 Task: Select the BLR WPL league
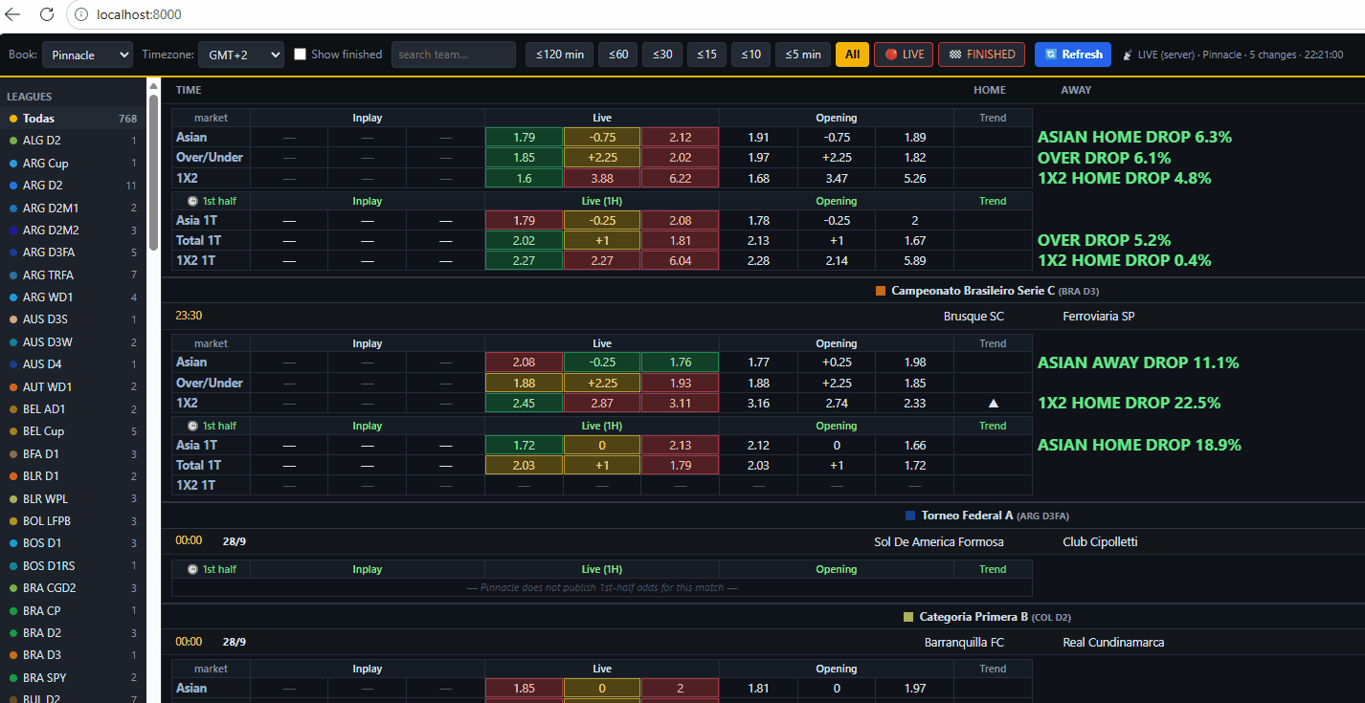[x=74, y=499]
